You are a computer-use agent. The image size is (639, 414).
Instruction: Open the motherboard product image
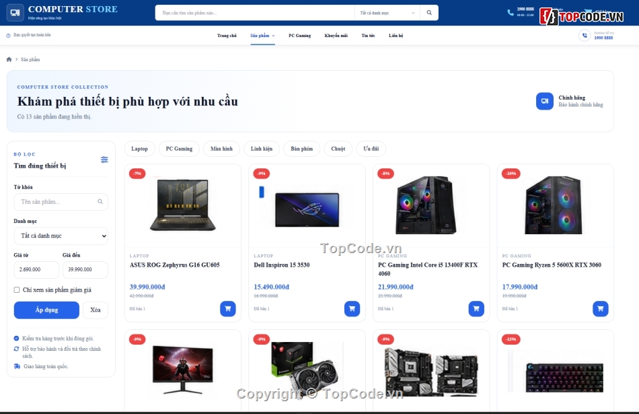431,372
